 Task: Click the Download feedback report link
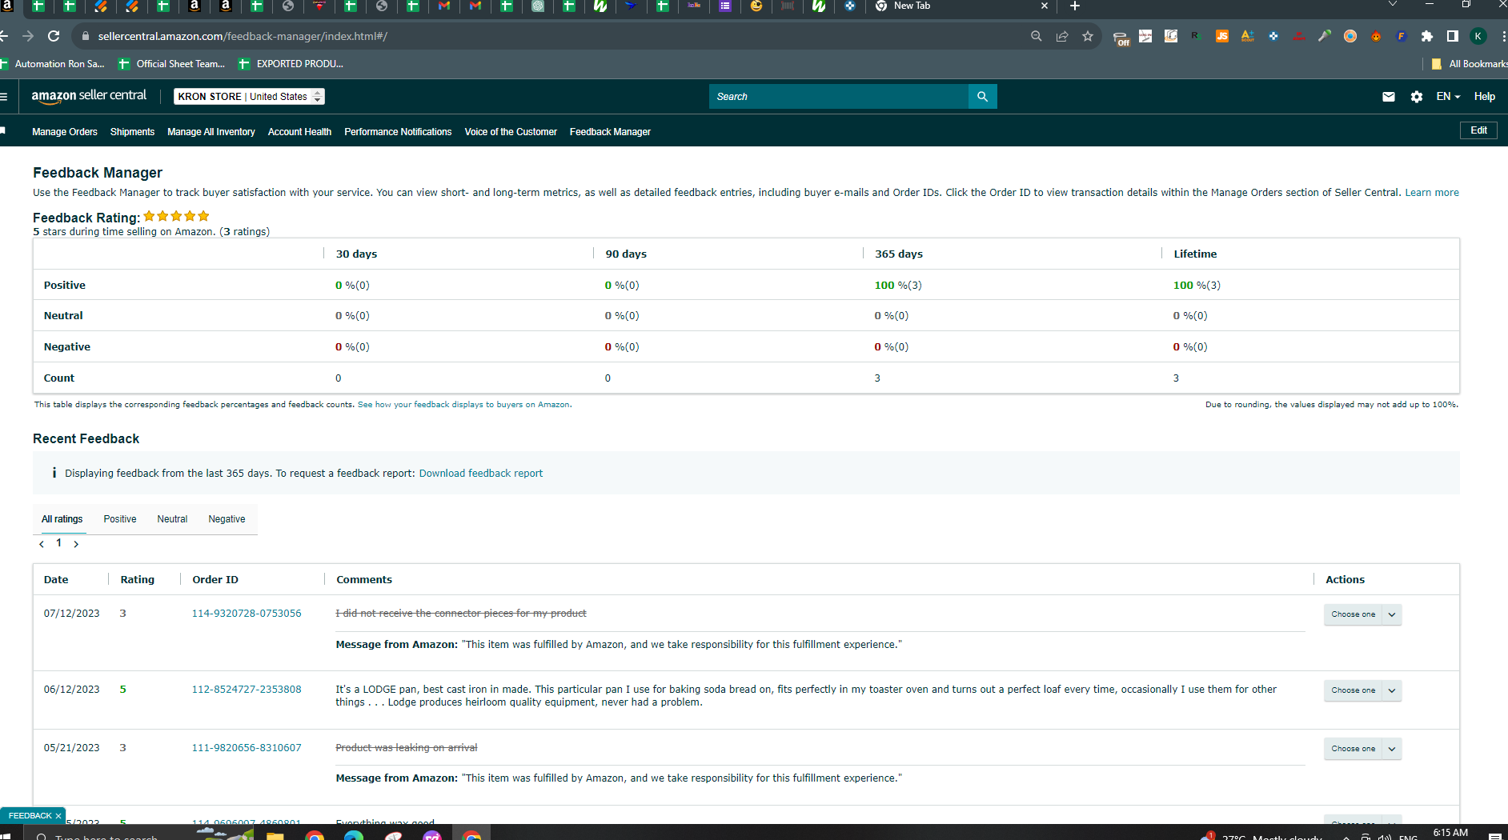(x=480, y=474)
